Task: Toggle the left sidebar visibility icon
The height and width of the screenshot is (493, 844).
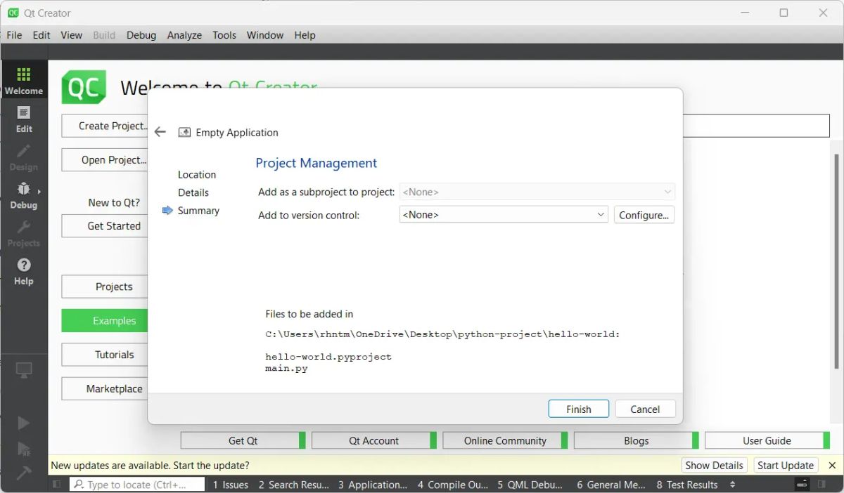Action: click(57, 485)
